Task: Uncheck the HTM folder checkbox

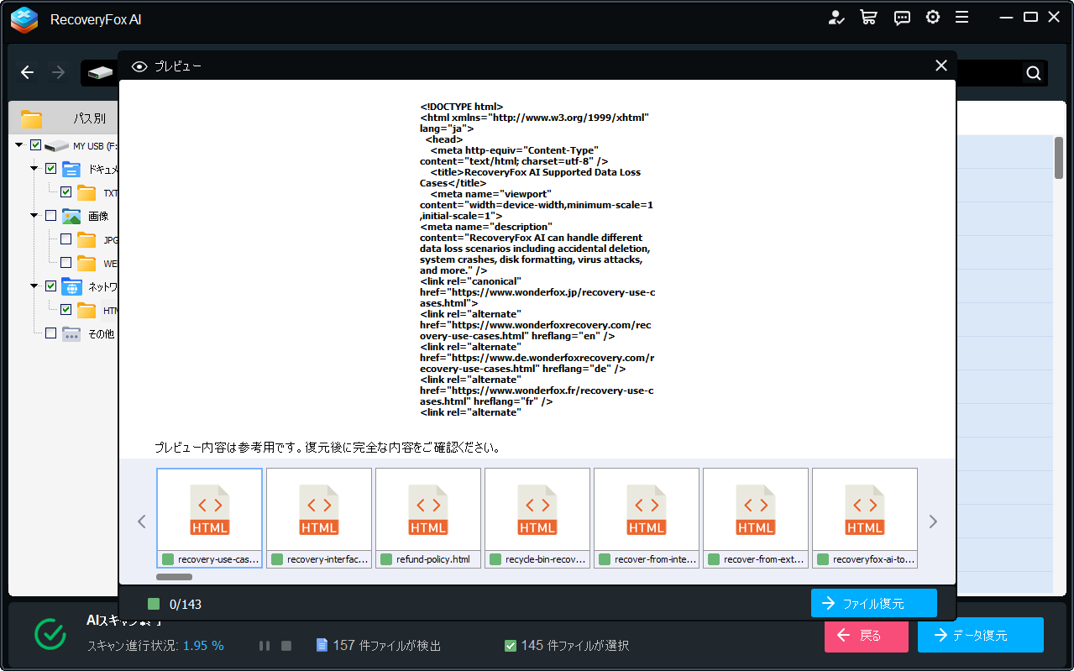Action: coord(65,310)
